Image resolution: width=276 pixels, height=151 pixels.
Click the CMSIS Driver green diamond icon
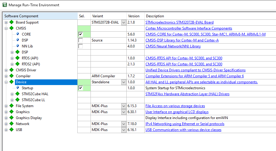(x=12, y=70)
